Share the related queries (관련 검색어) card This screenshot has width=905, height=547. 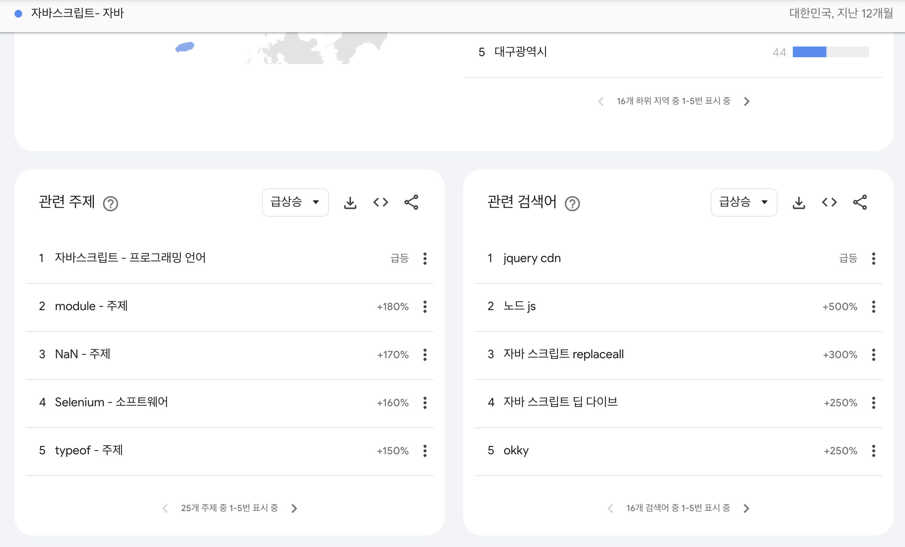click(x=860, y=203)
